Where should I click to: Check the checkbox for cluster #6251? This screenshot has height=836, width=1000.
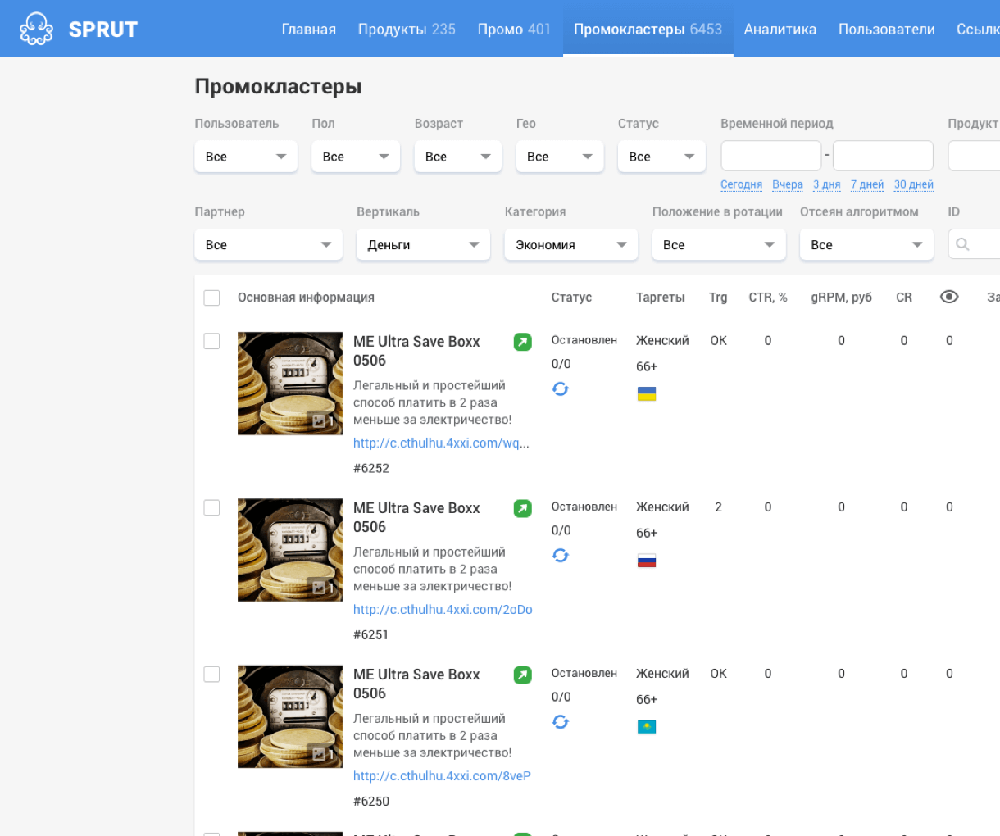point(211,507)
